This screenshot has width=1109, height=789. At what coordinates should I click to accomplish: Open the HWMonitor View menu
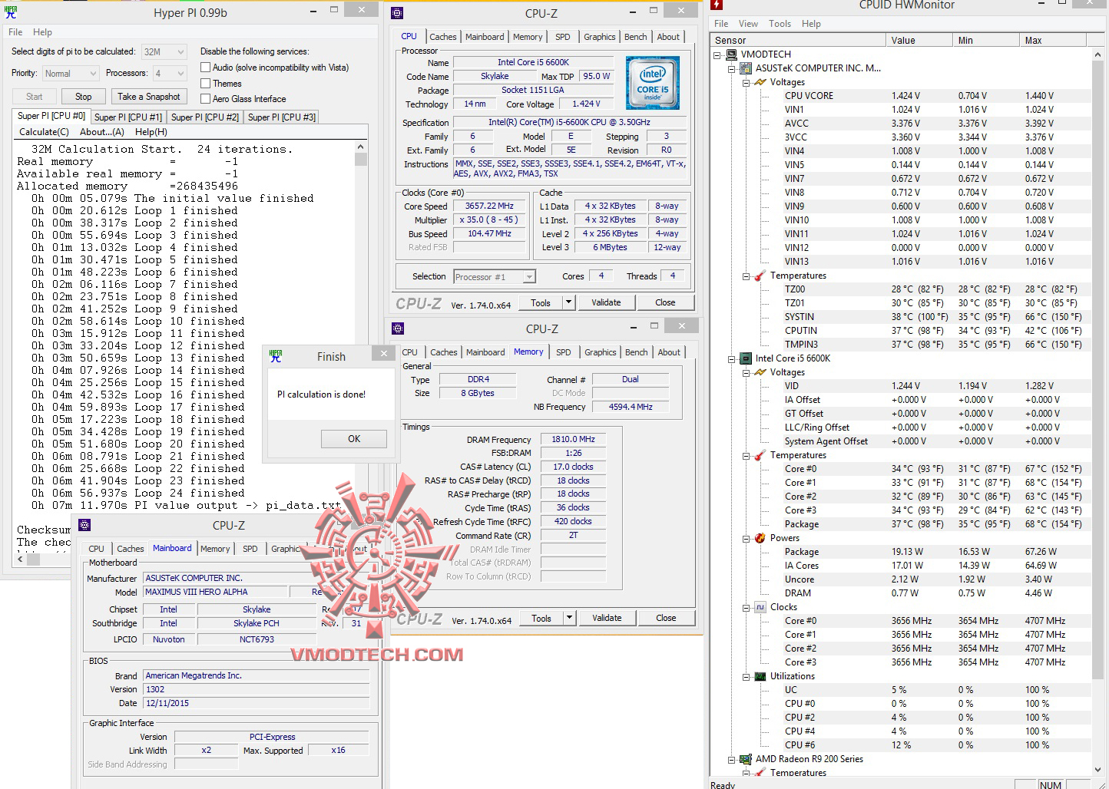tap(748, 24)
